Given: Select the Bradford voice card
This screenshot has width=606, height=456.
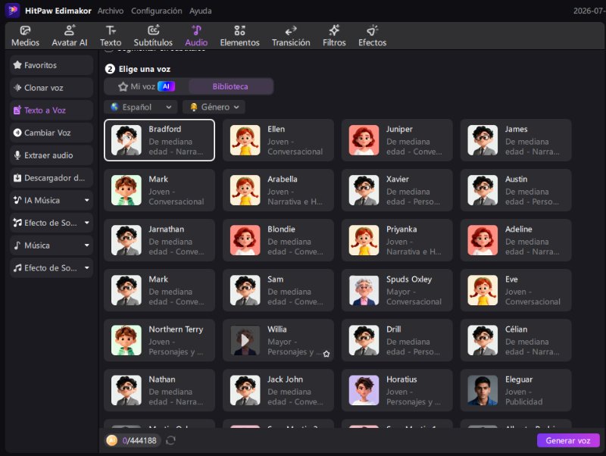Looking at the screenshot, I should click(x=159, y=140).
